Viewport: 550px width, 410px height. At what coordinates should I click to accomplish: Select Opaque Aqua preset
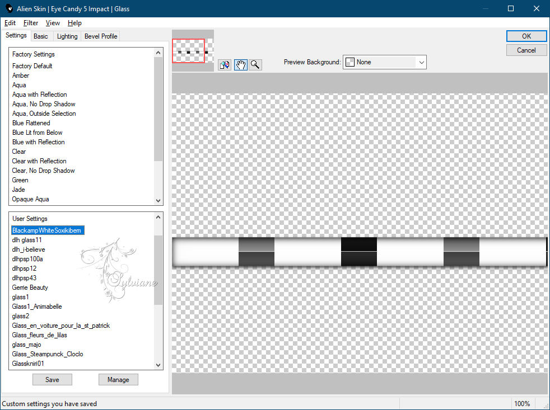30,199
